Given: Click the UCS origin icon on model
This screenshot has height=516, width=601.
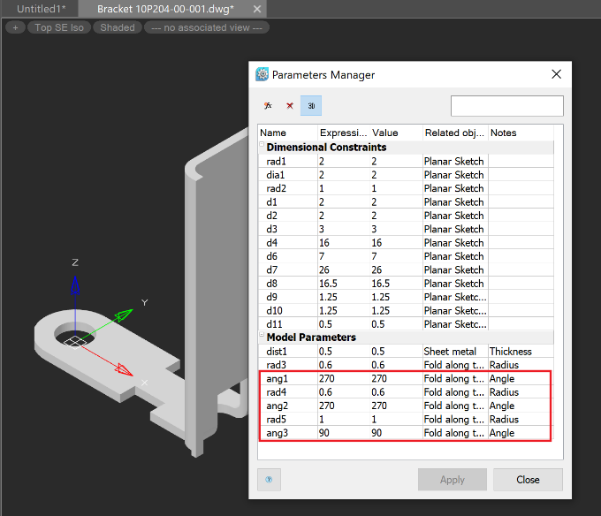Looking at the screenshot, I should [75, 338].
